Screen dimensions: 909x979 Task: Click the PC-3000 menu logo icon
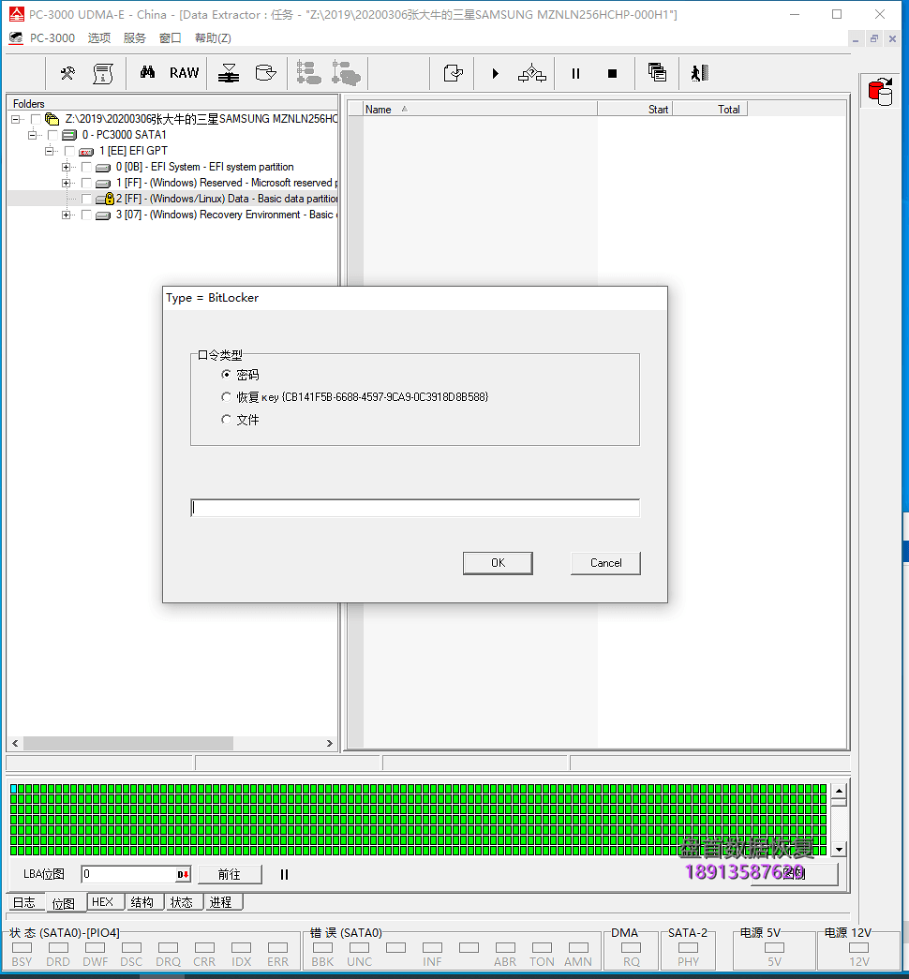[x=16, y=38]
